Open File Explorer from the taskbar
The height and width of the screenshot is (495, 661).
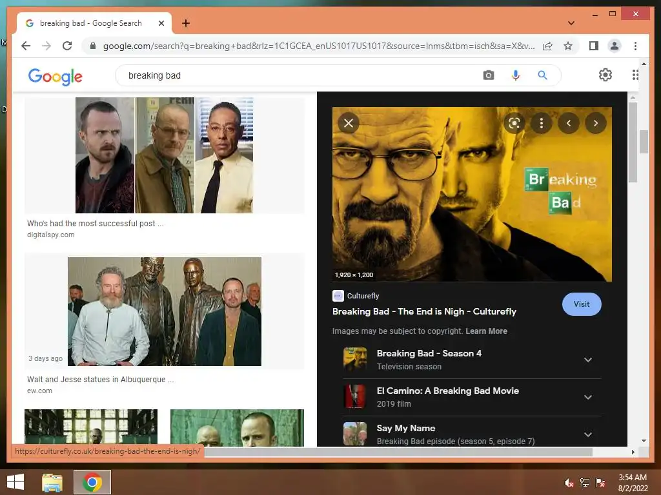click(x=52, y=482)
